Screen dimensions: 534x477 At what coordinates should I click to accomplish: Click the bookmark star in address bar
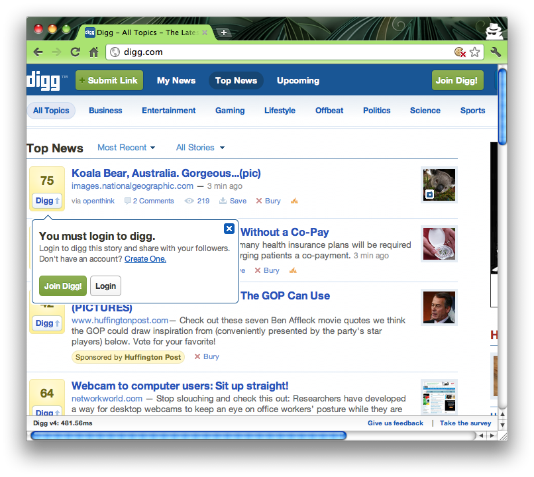[x=474, y=52]
